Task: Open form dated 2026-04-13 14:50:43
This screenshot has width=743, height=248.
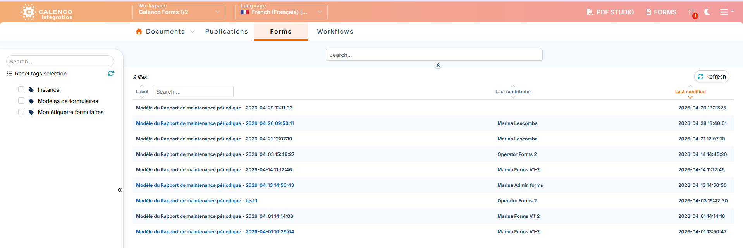Action: click(x=215, y=185)
